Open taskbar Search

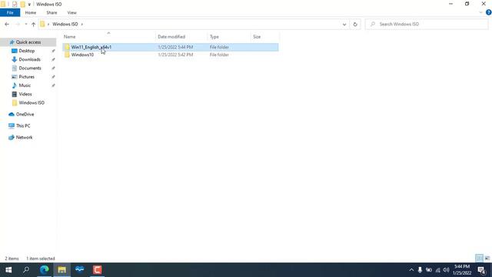(26, 270)
